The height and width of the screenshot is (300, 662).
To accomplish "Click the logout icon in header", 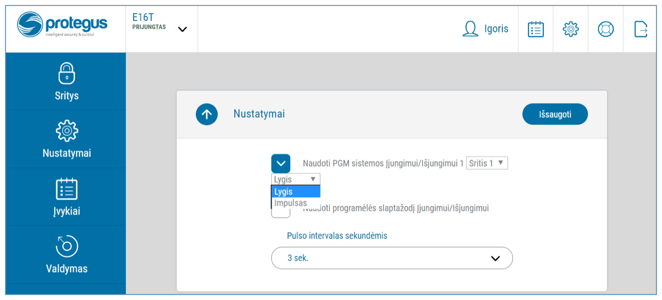I will coord(641,29).
